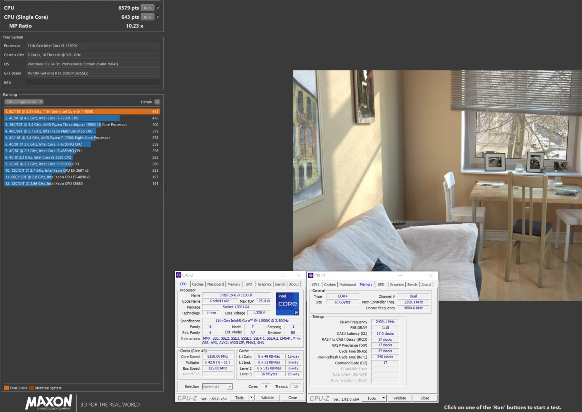Open About tab in right CPU-Z window
Screen dimensions: 582x412
click(426, 284)
